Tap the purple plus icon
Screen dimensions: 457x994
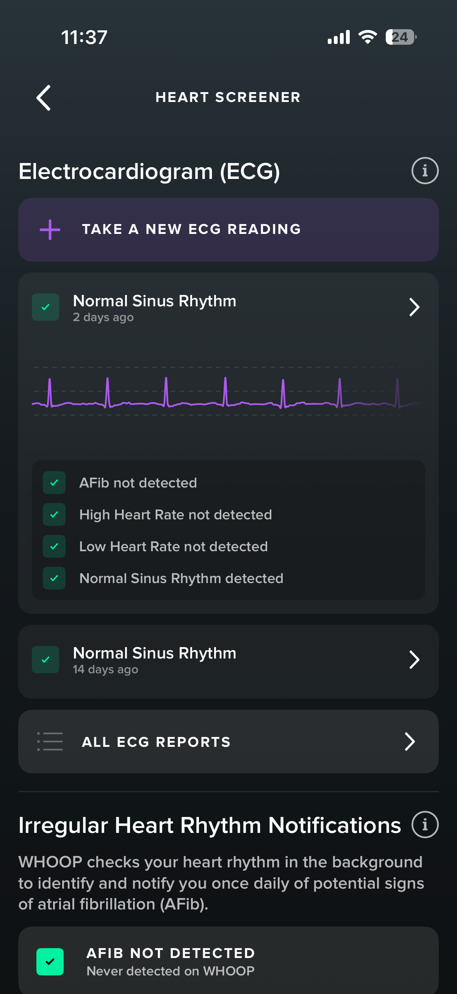coord(50,230)
